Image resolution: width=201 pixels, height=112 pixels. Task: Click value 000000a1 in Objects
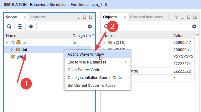[182, 49]
